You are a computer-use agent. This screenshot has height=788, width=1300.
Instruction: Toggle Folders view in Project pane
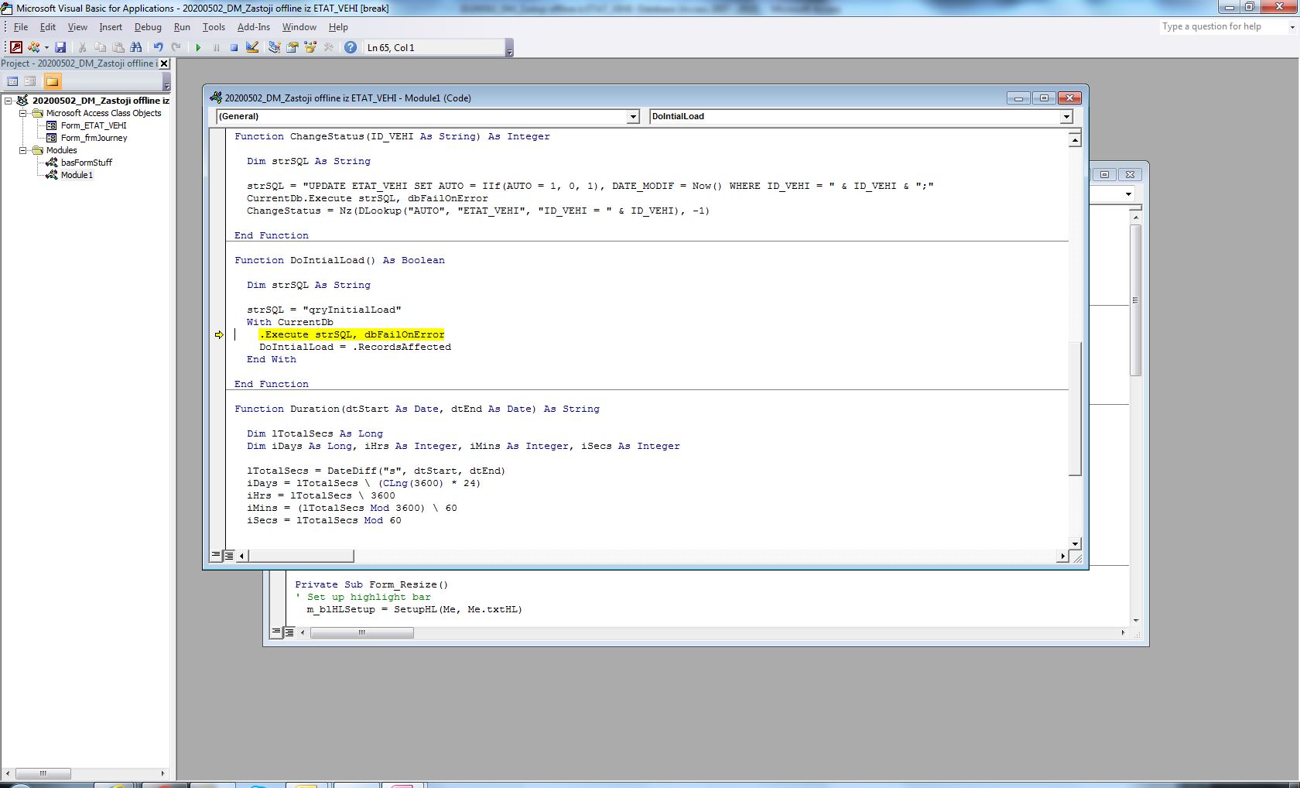(52, 81)
